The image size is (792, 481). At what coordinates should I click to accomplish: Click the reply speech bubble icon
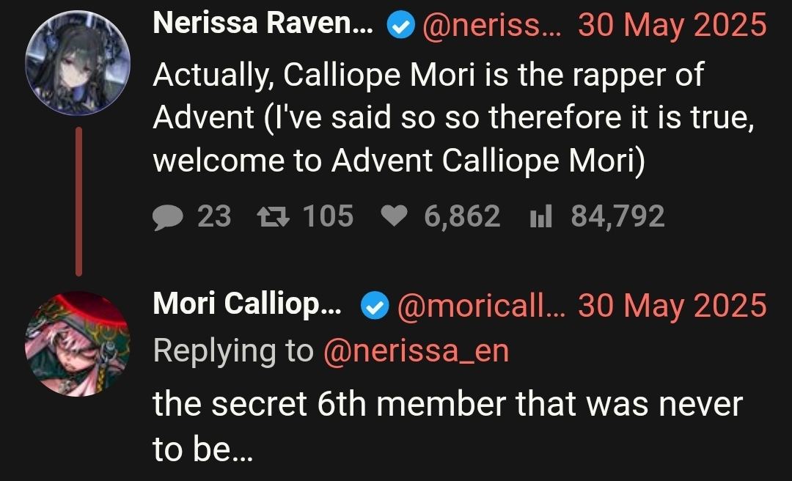168,217
